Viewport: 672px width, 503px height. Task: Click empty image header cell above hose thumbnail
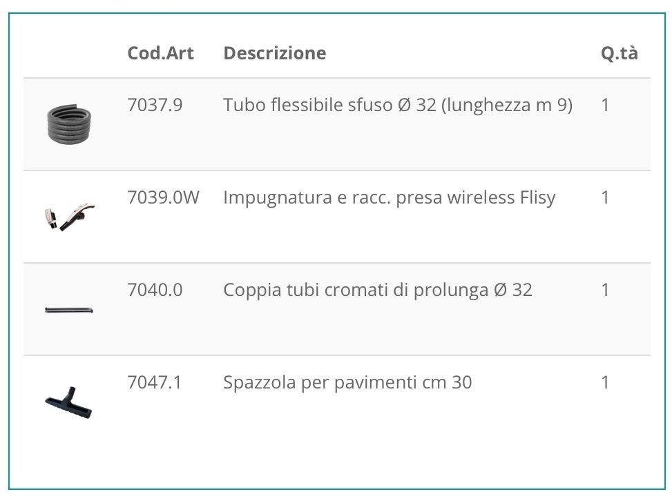[69, 53]
